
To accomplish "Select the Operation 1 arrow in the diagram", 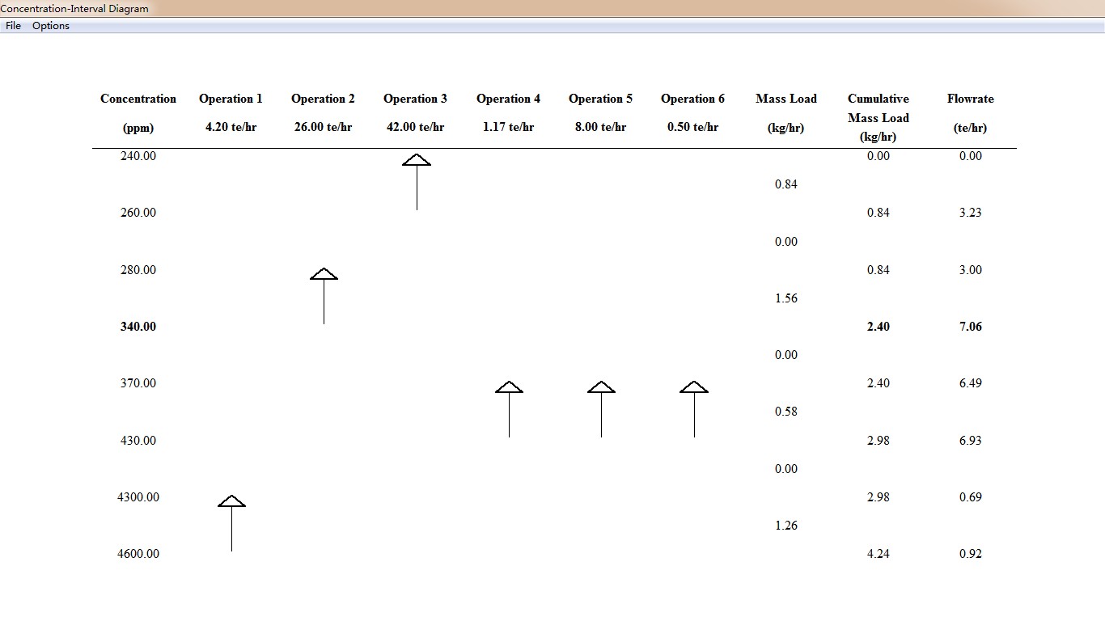I will click(231, 523).
